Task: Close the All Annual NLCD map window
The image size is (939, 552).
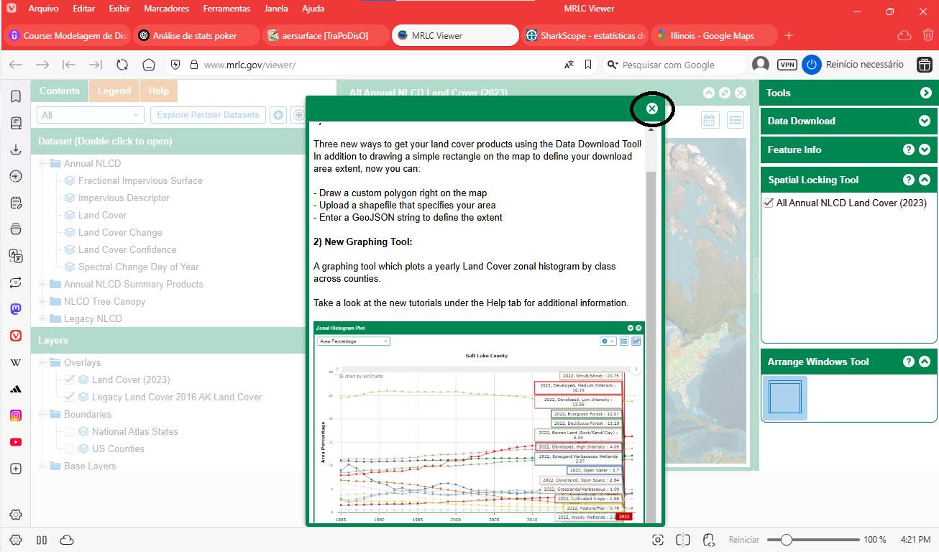Action: 740,93
